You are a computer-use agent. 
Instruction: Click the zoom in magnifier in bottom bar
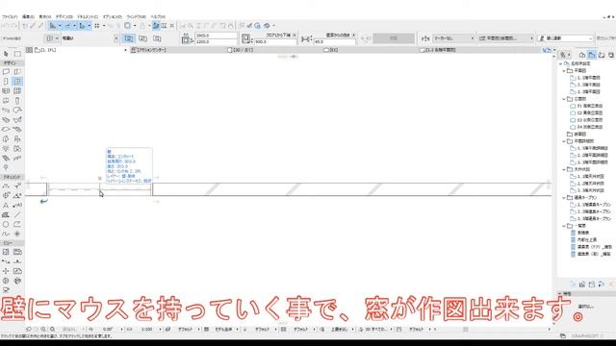coord(43,329)
